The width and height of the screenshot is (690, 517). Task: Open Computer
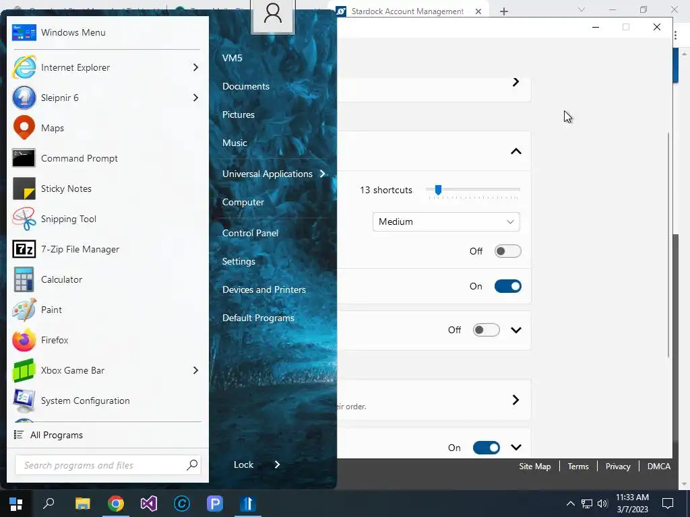tap(243, 202)
